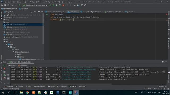The width and height of the screenshot is (170, 95).
Task: Collapse the main folder node
Action: [4, 42]
